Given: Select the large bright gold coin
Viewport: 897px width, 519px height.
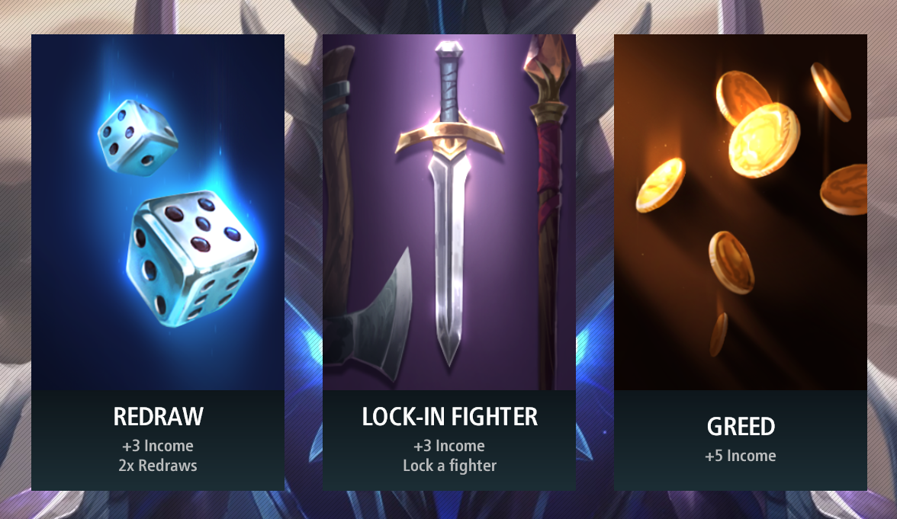Looking at the screenshot, I should 764,140.
